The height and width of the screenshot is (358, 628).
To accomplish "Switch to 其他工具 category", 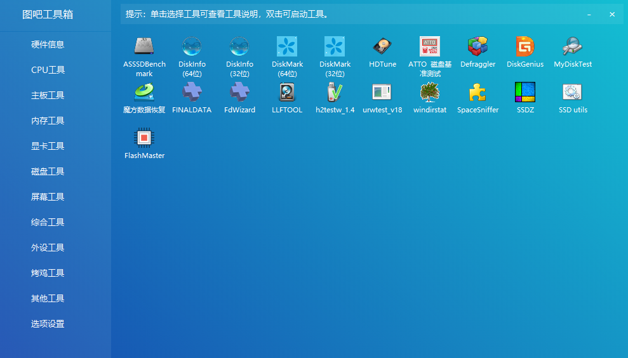I will 48,298.
